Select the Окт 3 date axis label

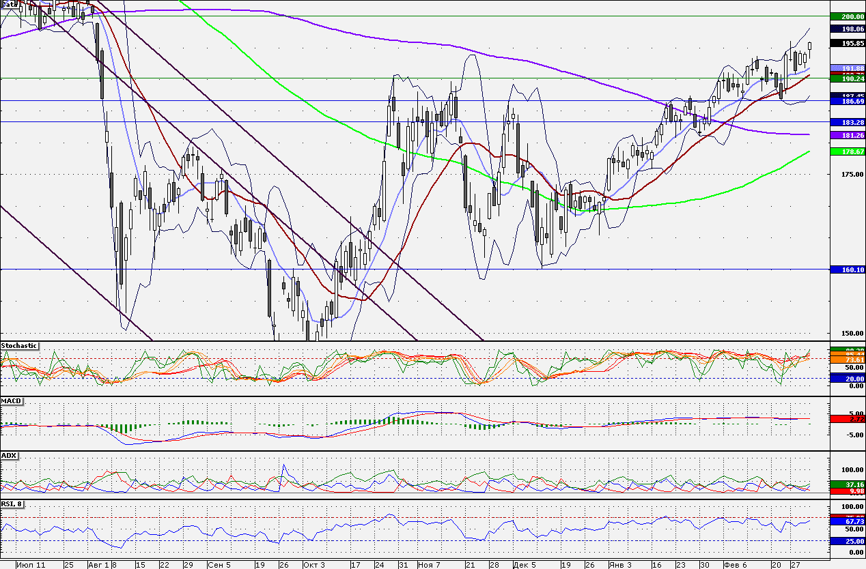coord(314,565)
